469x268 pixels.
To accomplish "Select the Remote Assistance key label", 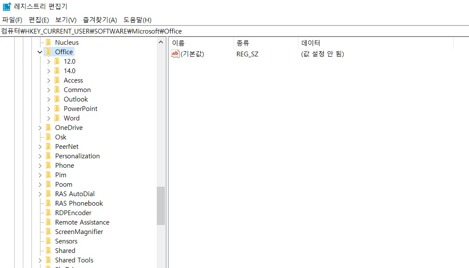I will tap(82, 222).
